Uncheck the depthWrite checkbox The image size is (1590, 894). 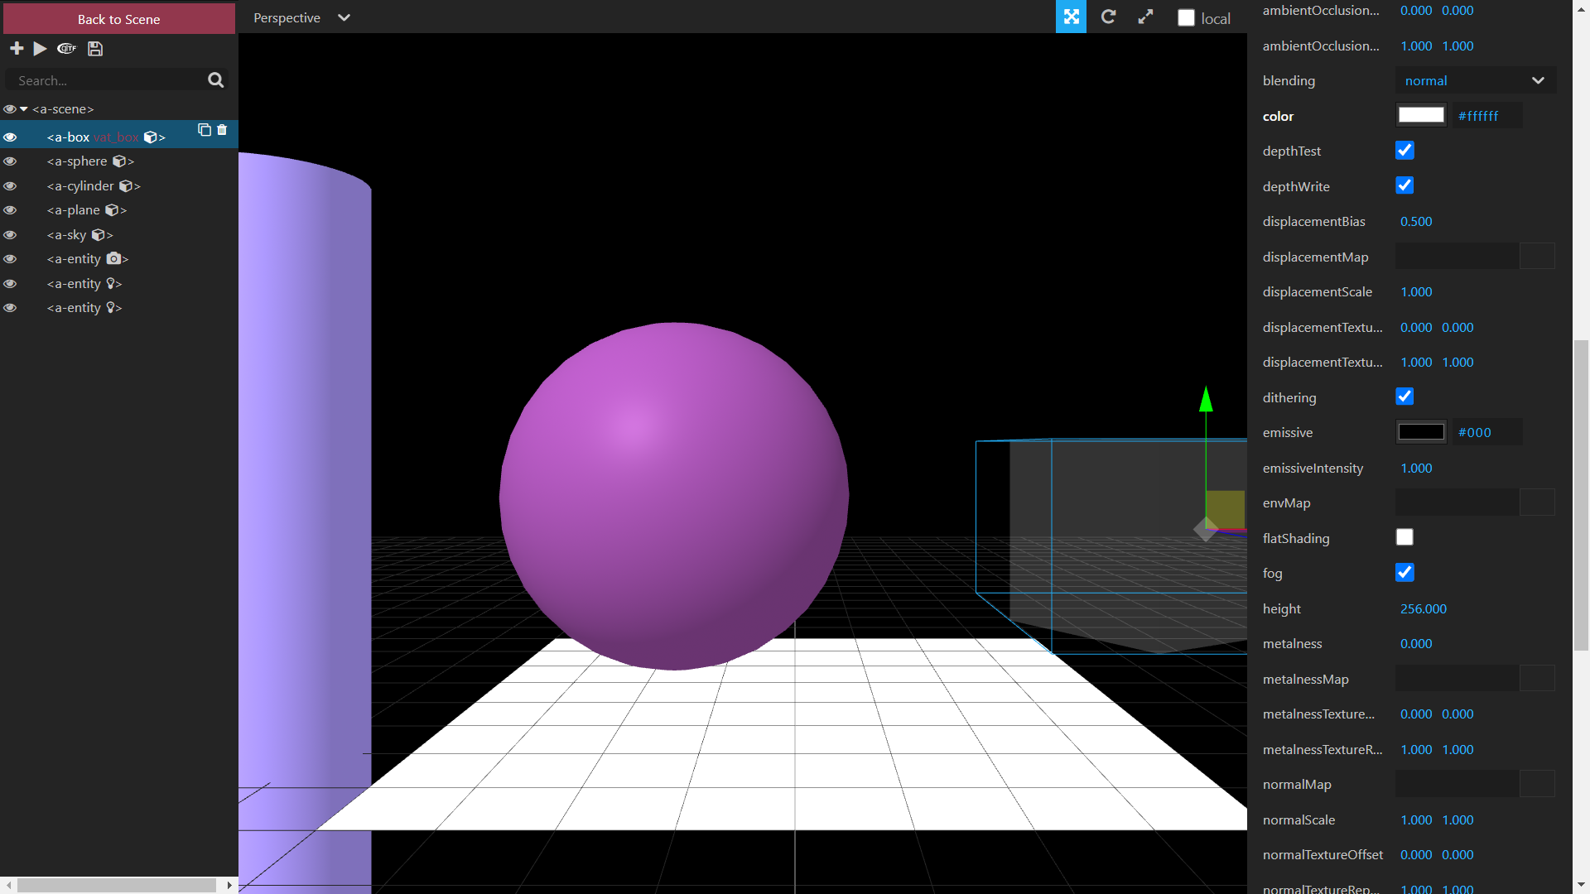(x=1404, y=185)
